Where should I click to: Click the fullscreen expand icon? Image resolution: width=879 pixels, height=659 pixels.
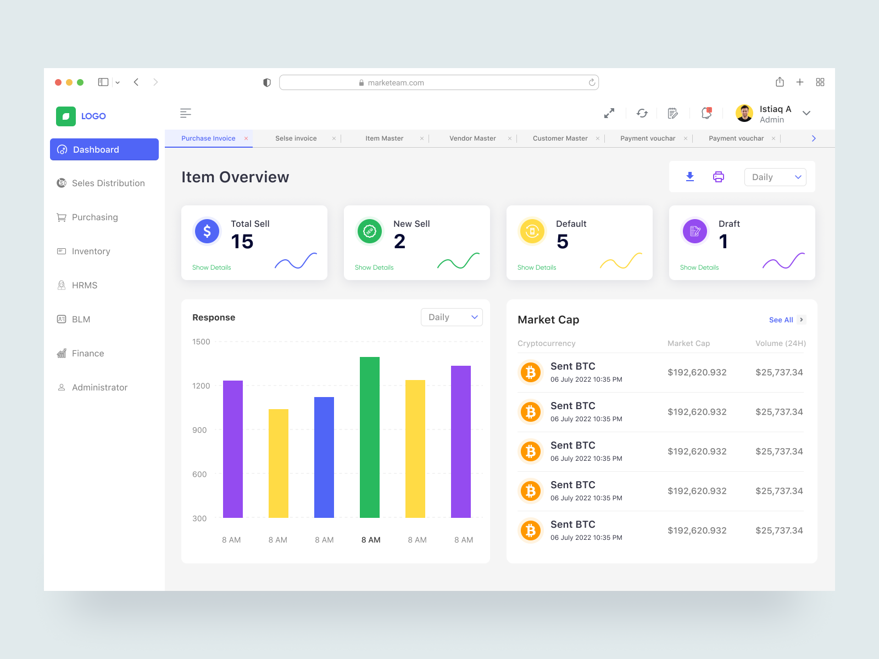[x=609, y=113]
